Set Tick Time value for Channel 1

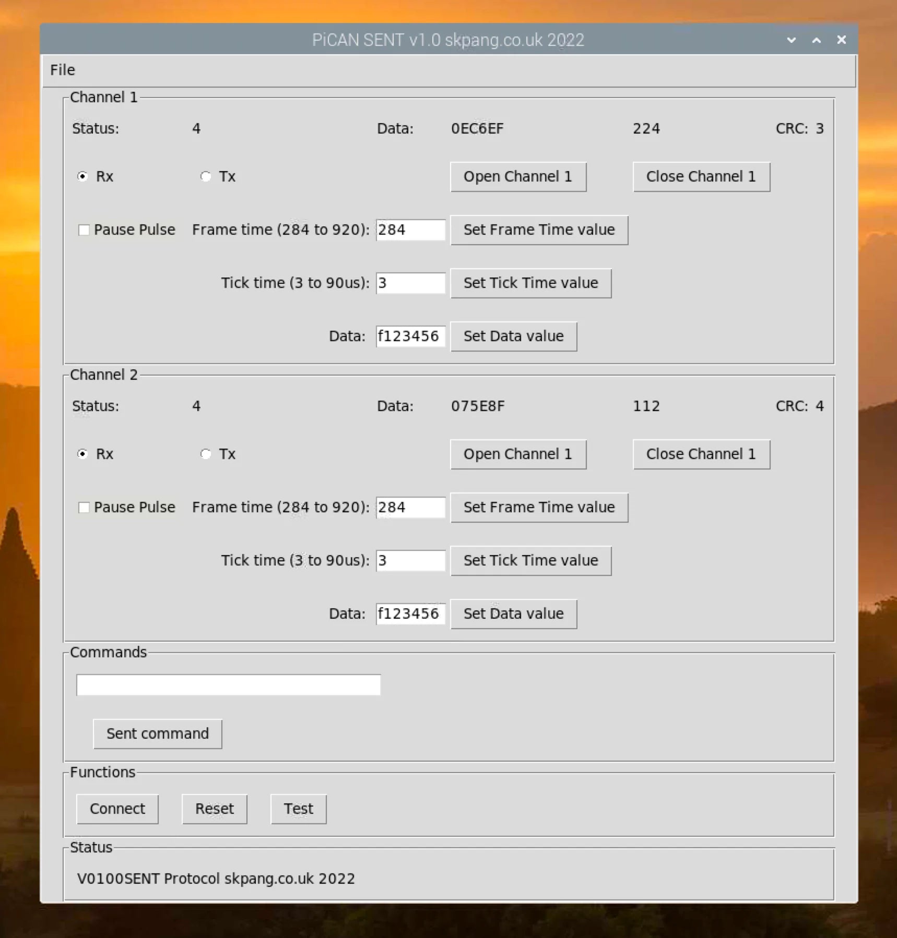[530, 283]
